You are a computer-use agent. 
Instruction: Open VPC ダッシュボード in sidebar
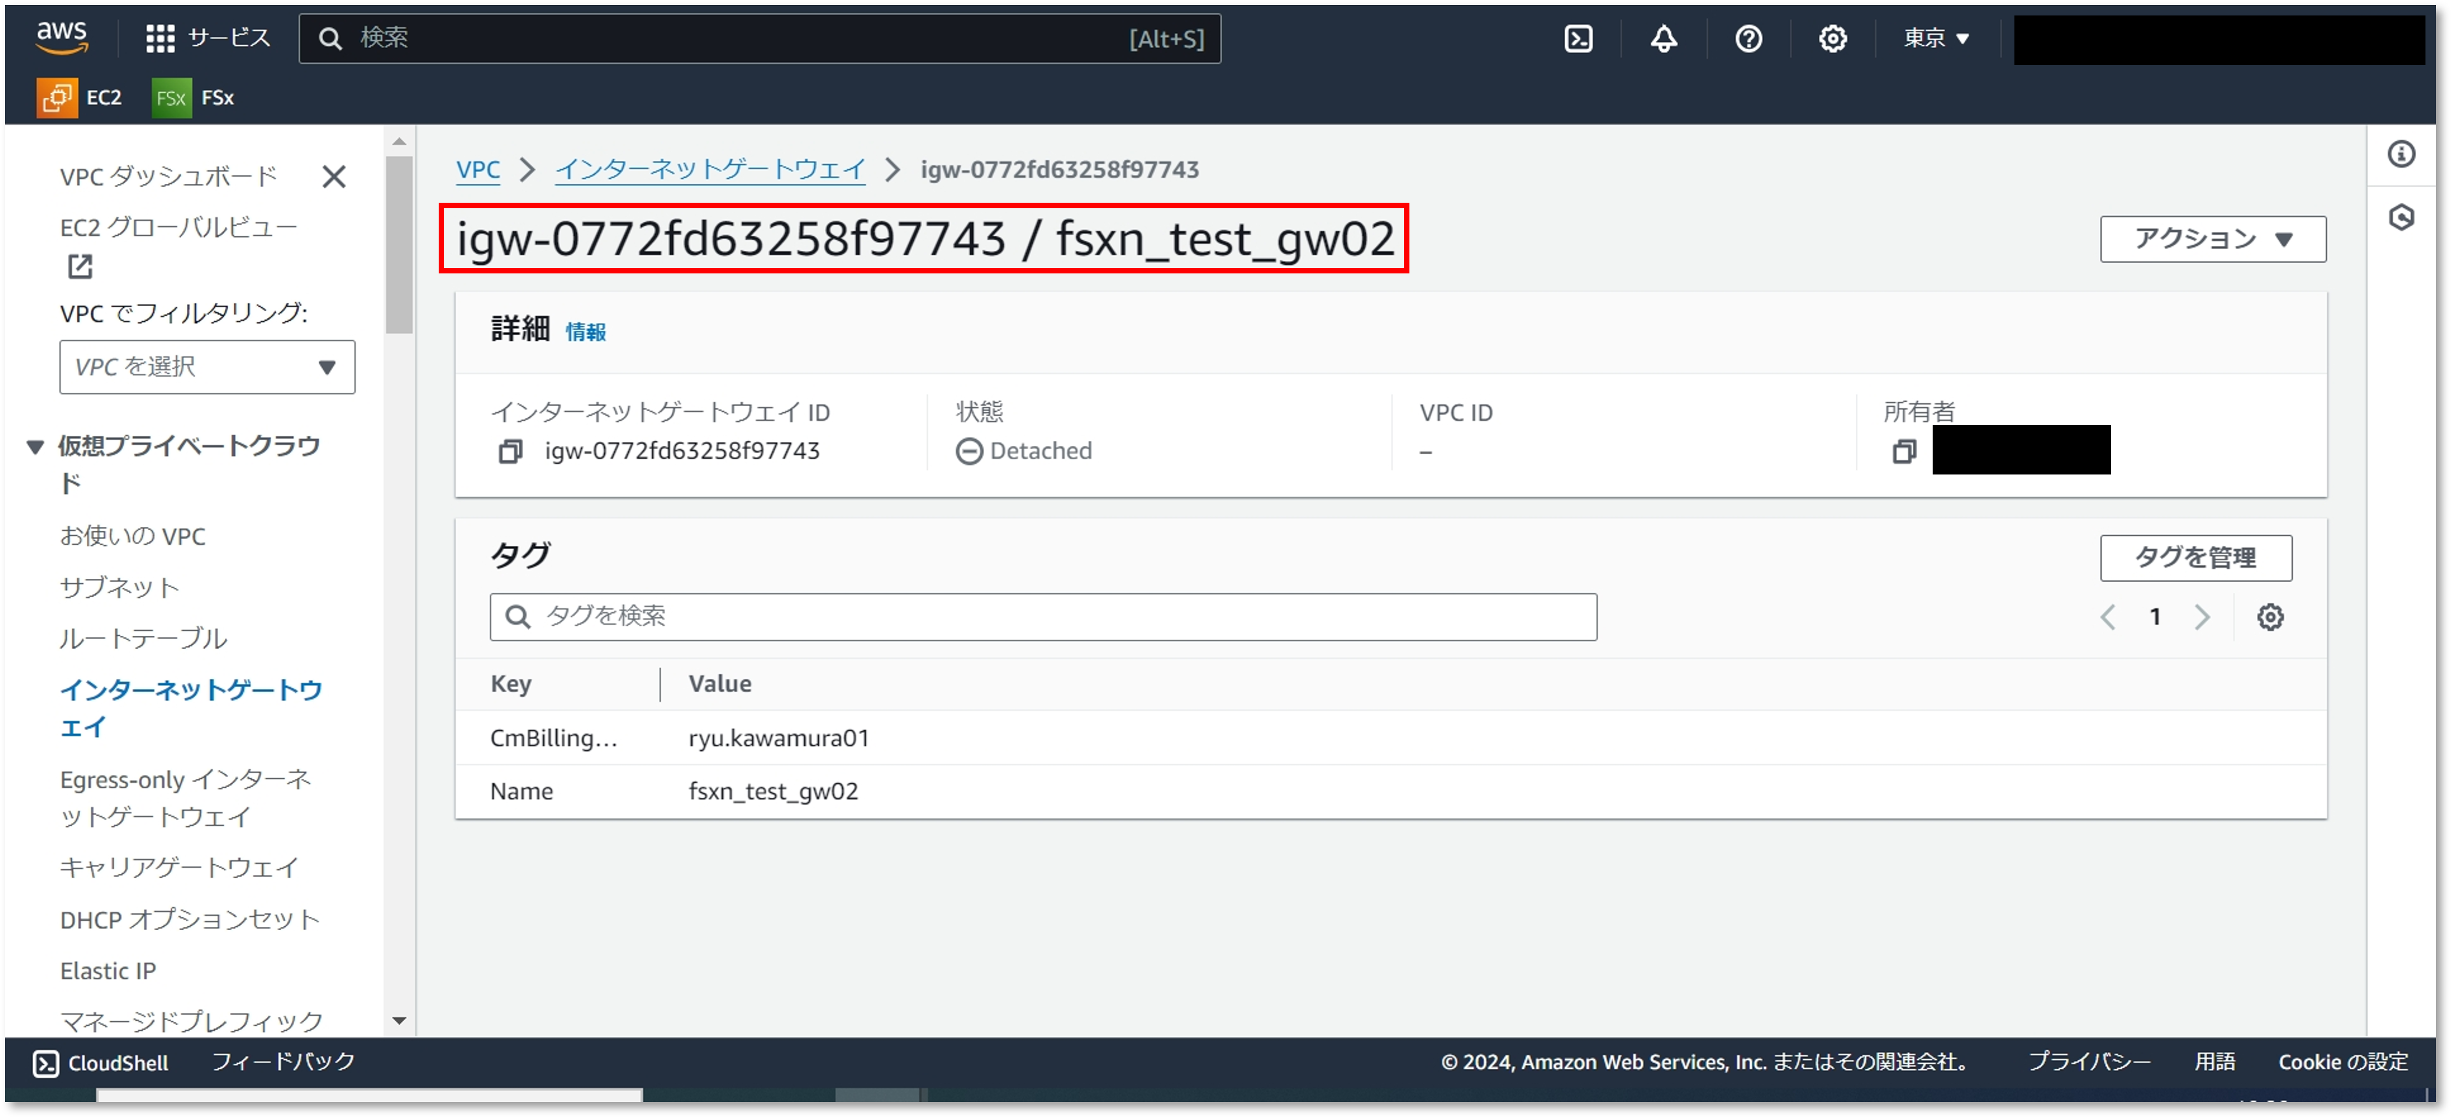169,176
